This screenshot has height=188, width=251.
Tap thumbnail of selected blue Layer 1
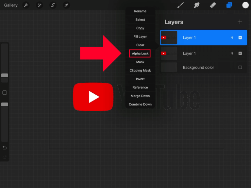coord(169,38)
